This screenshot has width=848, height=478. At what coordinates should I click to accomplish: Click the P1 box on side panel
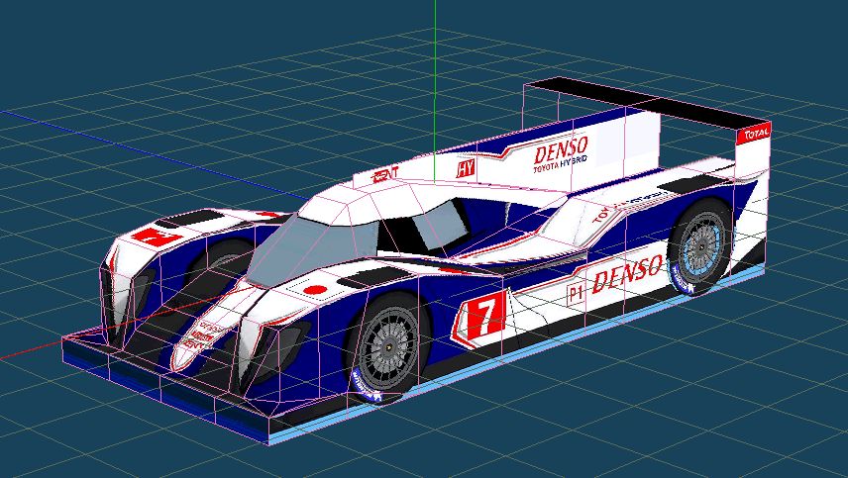(576, 295)
